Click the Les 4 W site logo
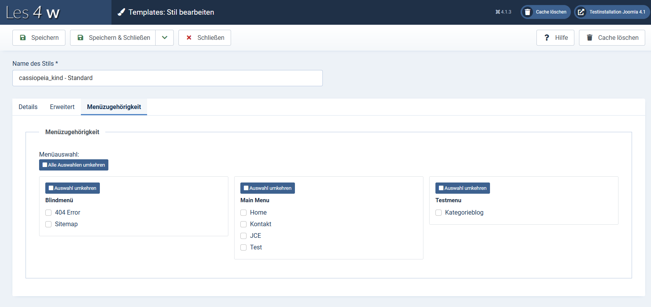This screenshot has height=307, width=651. pyautogui.click(x=33, y=12)
